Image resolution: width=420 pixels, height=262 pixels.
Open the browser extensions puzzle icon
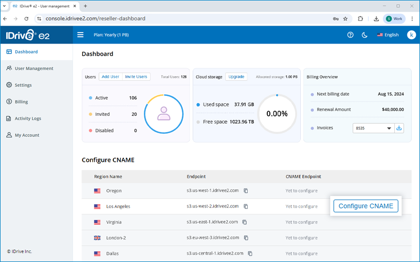point(360,19)
